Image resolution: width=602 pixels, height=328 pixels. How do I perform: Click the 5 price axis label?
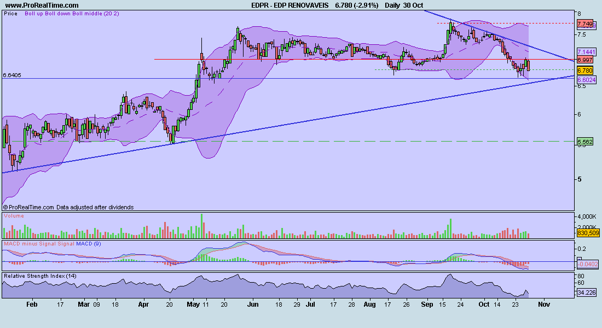pos(580,179)
